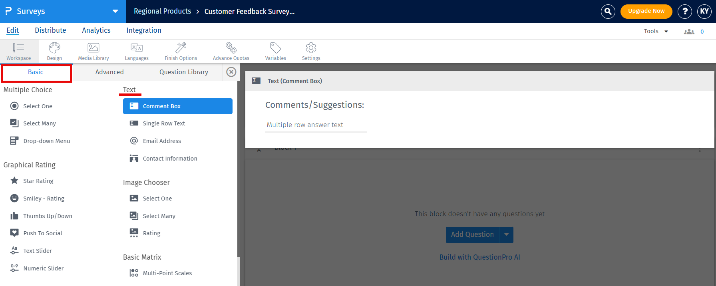Open the Add Question dropdown arrow
The height and width of the screenshot is (286, 716).
coord(506,234)
